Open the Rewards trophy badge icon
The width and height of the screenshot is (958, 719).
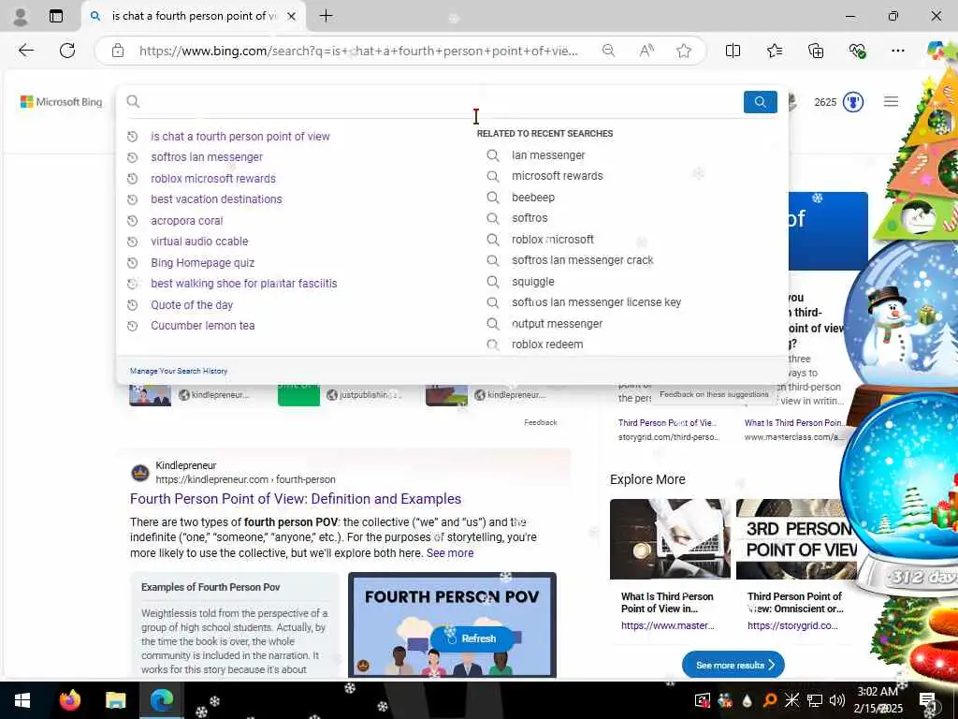pos(853,102)
